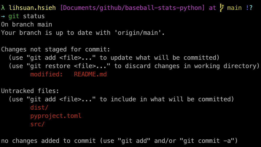Screen dimensions: 261x147
Task: Click the 'git restore <file>...' hint
Action: coord(69,66)
